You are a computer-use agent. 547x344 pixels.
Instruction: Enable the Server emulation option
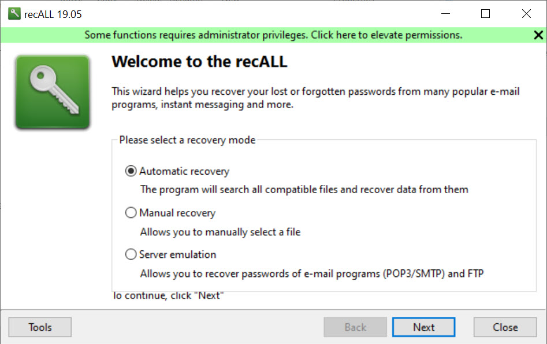(x=131, y=254)
